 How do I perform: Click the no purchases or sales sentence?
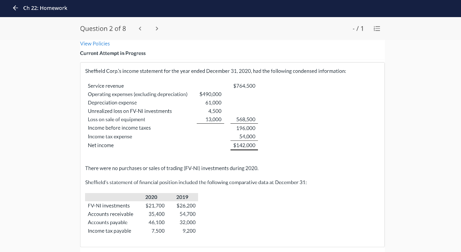point(172,168)
